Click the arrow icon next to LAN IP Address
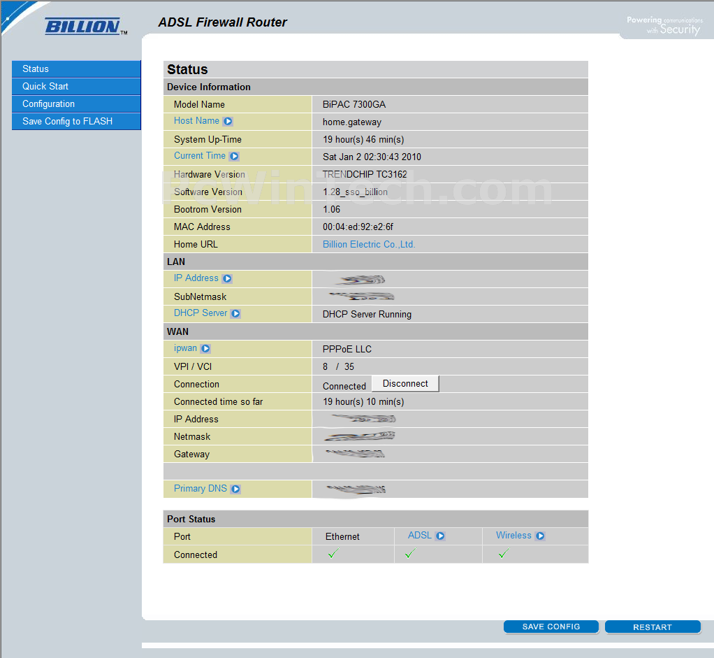 pyautogui.click(x=227, y=278)
